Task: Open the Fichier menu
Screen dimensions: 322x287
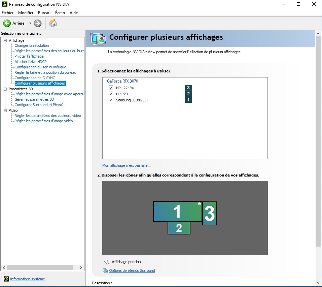Action: tap(8, 13)
